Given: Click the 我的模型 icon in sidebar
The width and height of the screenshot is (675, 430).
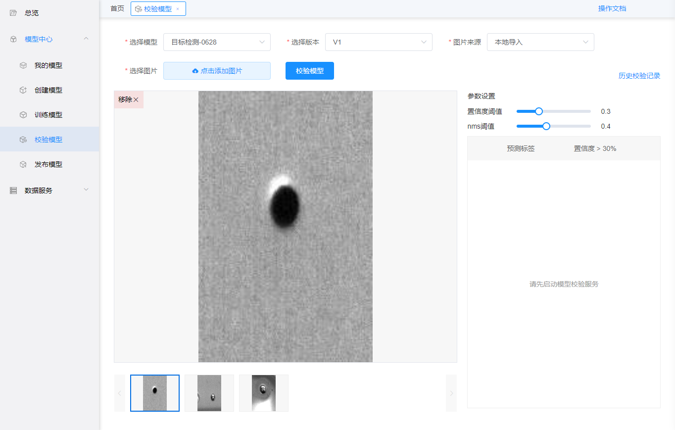Looking at the screenshot, I should pyautogui.click(x=23, y=65).
